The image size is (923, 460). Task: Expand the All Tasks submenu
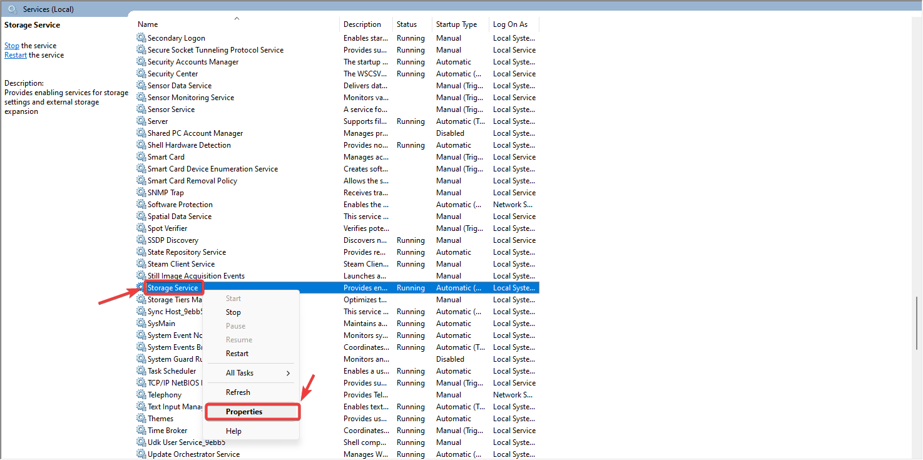pyautogui.click(x=251, y=373)
